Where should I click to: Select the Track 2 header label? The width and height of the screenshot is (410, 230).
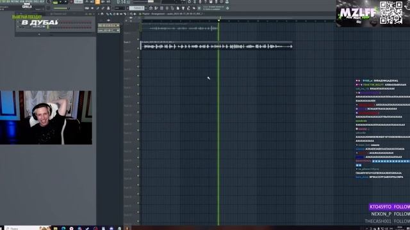(127, 42)
